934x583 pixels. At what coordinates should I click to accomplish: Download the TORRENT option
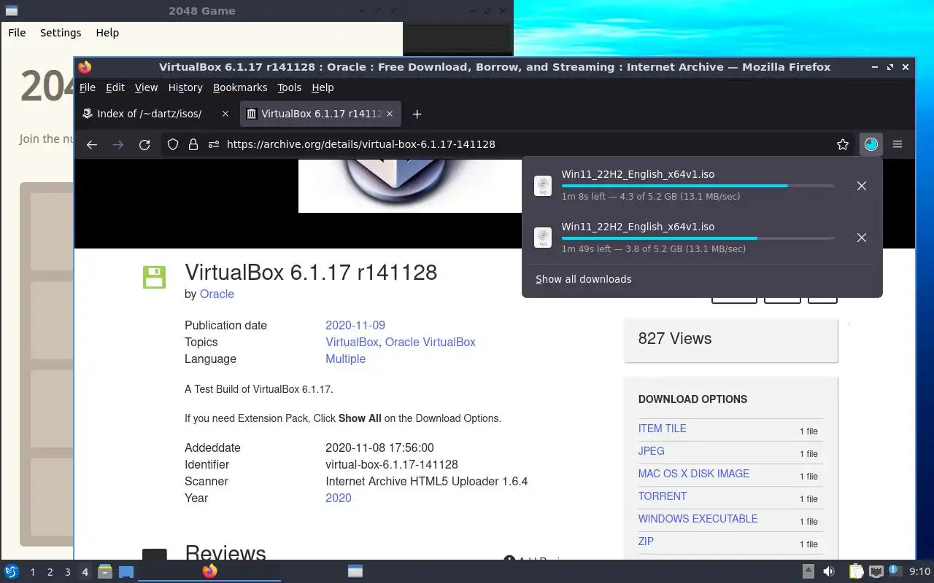662,496
